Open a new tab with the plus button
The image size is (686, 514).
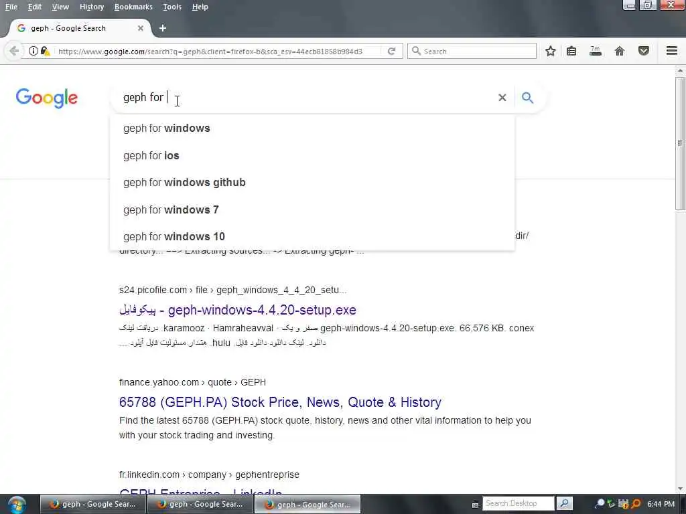point(163,28)
